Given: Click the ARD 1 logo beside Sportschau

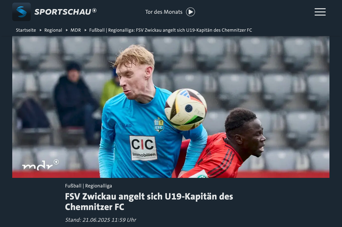Looking at the screenshot, I should (x=94, y=11).
